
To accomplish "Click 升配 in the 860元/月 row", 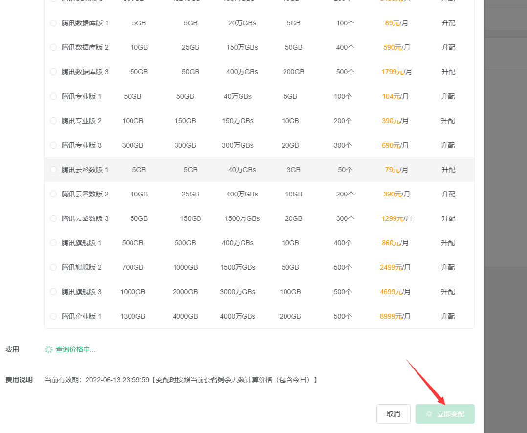I will point(448,243).
